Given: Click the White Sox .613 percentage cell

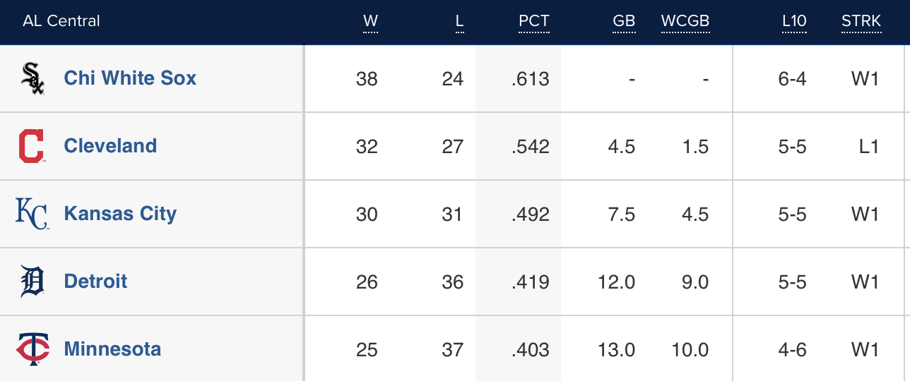Looking at the screenshot, I should (x=530, y=78).
